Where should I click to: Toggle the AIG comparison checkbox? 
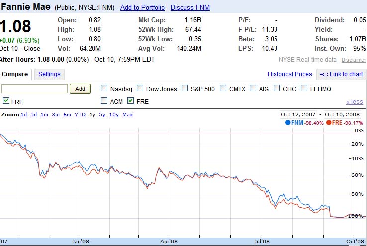tap(253, 88)
